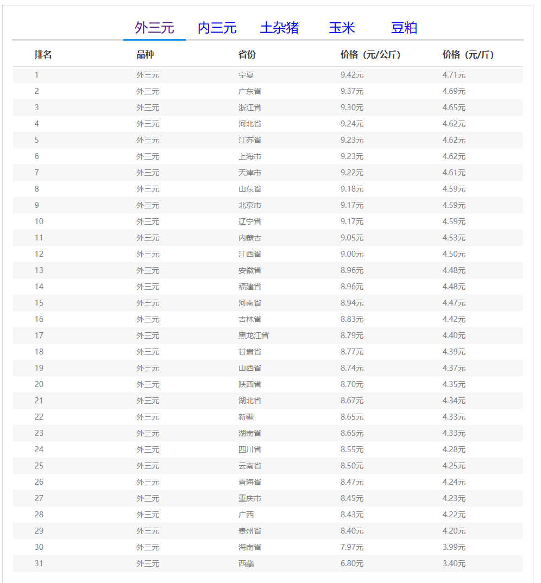Image resolution: width=541 pixels, height=583 pixels.
Task: Select rank number 31 cell
Action: coord(39,563)
